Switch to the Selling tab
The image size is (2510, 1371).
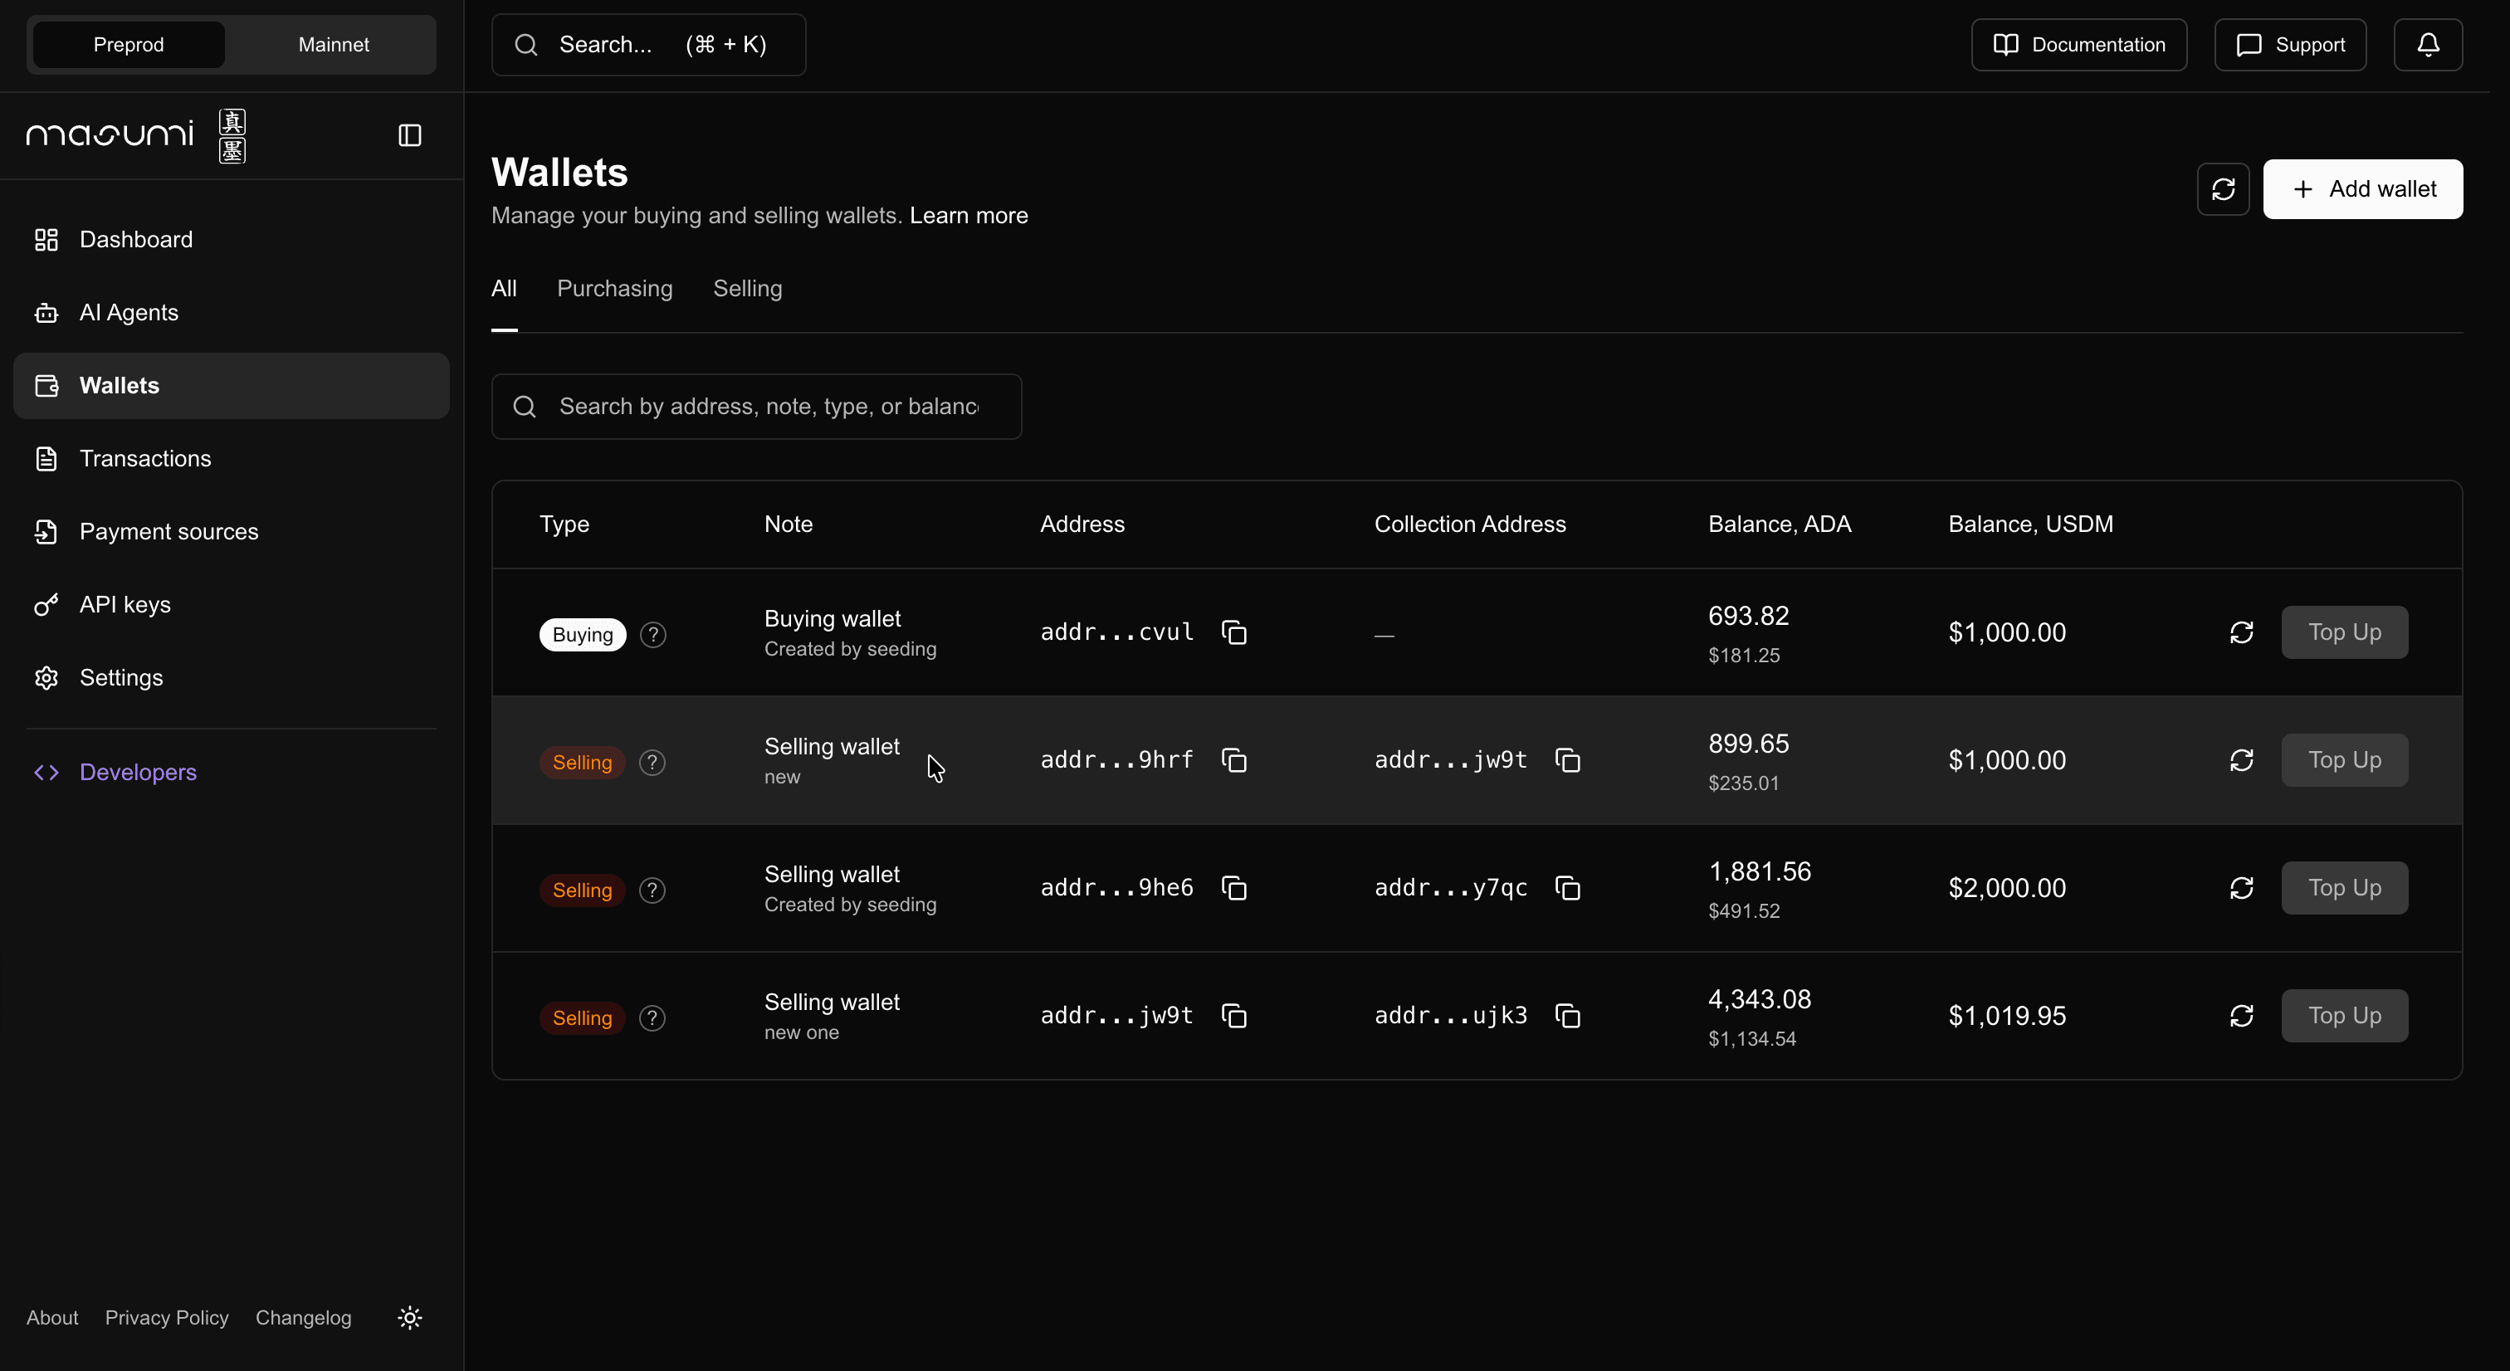point(747,289)
